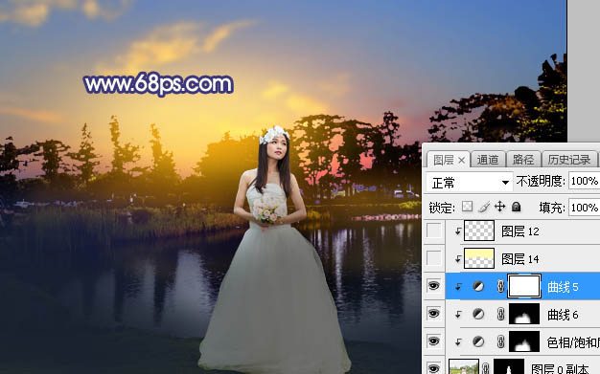This screenshot has width=600, height=374.
Task: Show hidden layer 图层 12 visibility box
Action: tap(434, 231)
